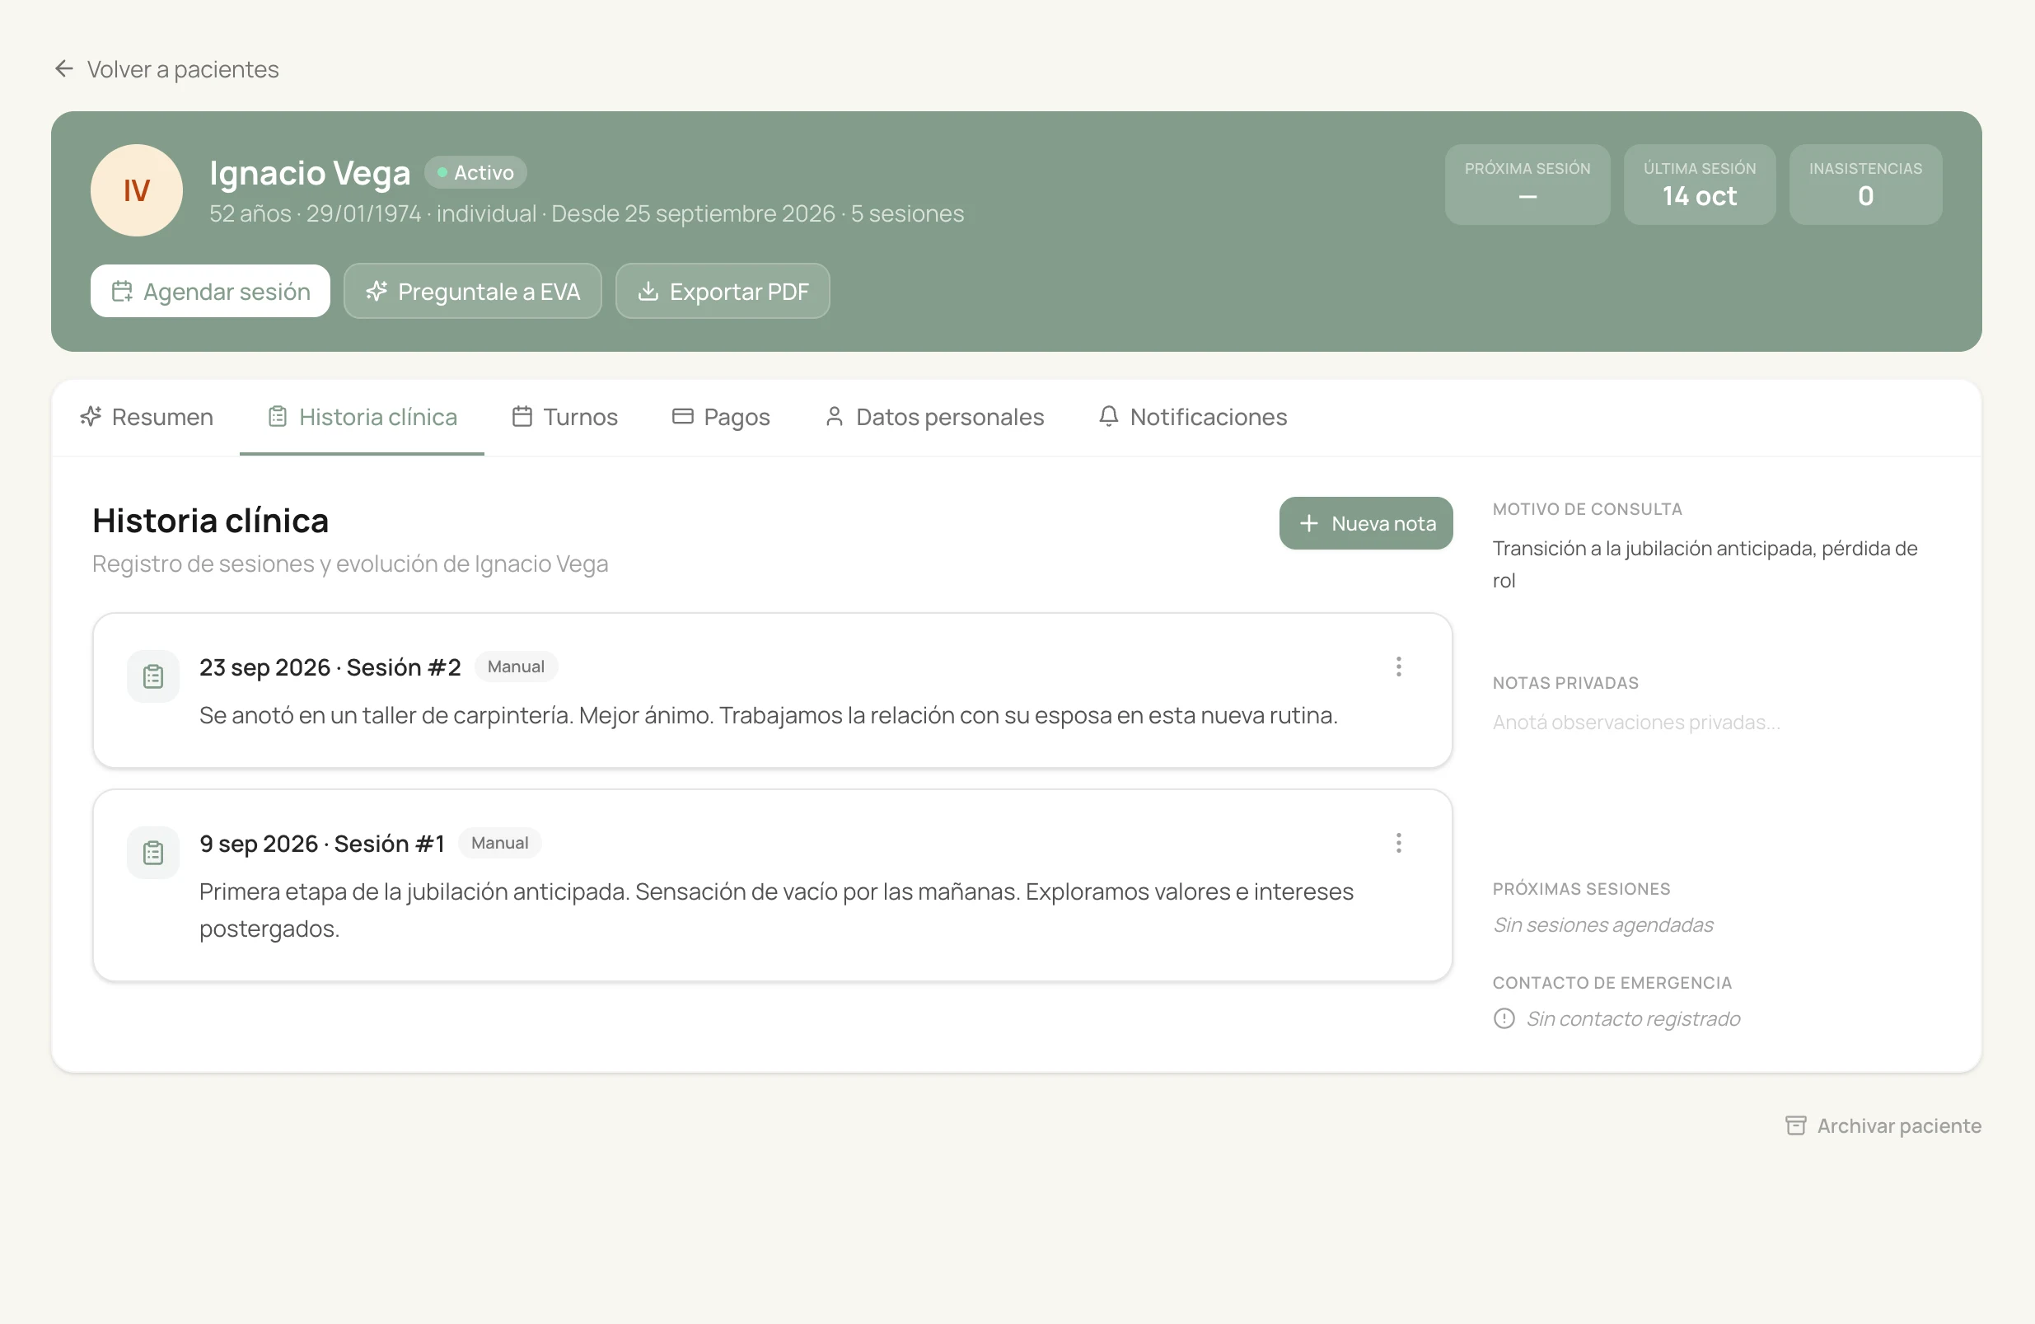Open the Datos personales tab label
2035x1324 pixels.
950,417
